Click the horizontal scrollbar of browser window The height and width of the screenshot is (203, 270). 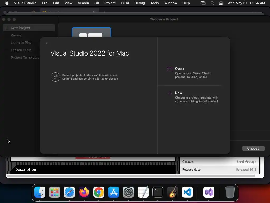click(x=131, y=176)
